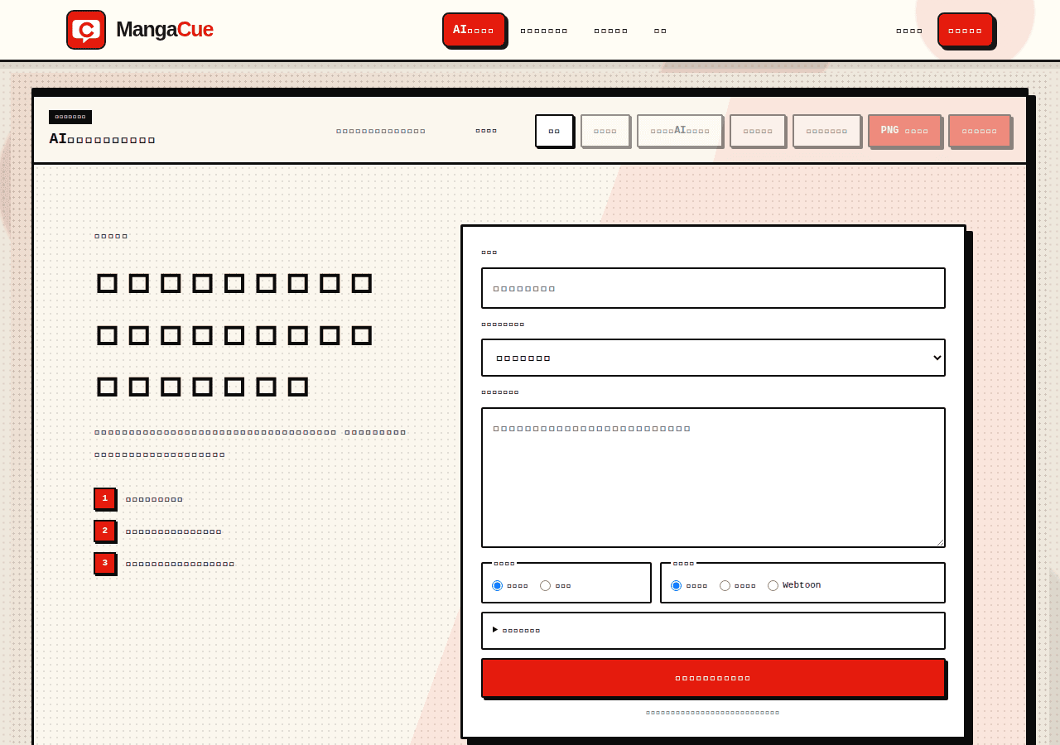Click the PNG export button in the toolbar
This screenshot has width=1060, height=745.
[x=904, y=131]
